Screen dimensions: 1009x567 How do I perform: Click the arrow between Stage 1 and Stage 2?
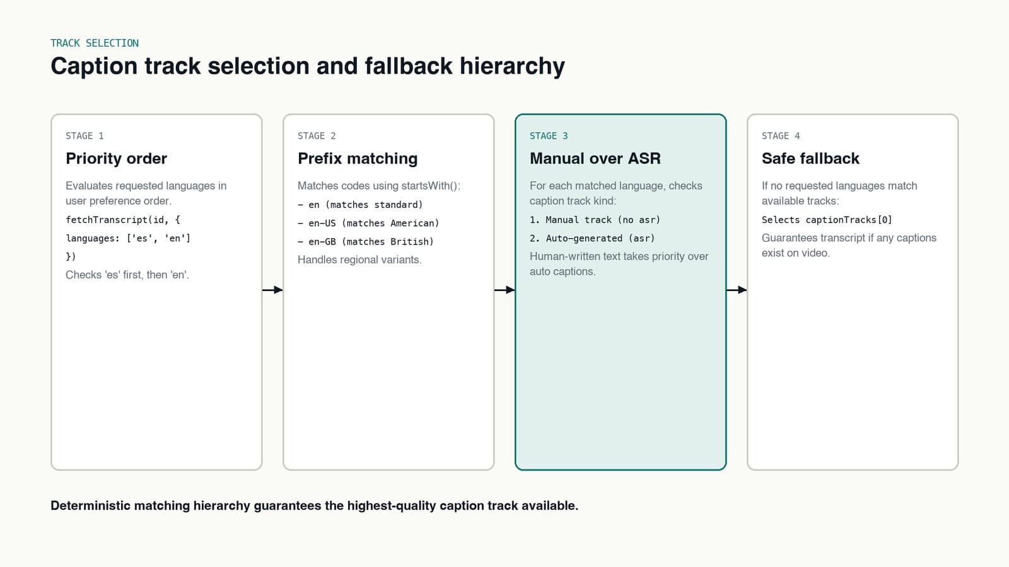click(x=272, y=290)
